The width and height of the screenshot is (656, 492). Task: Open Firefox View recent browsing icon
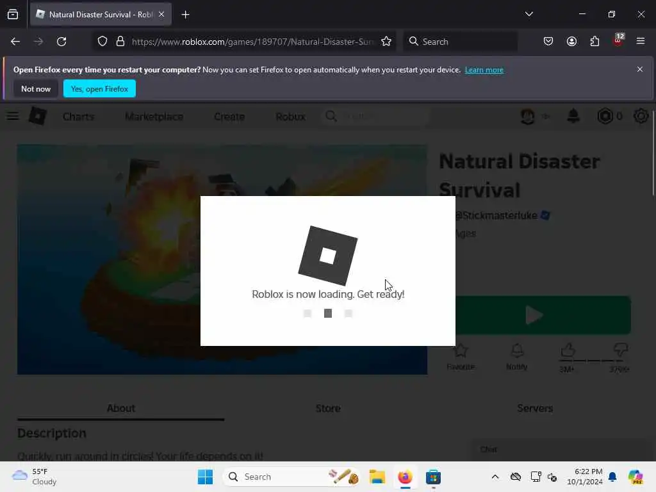tap(13, 15)
